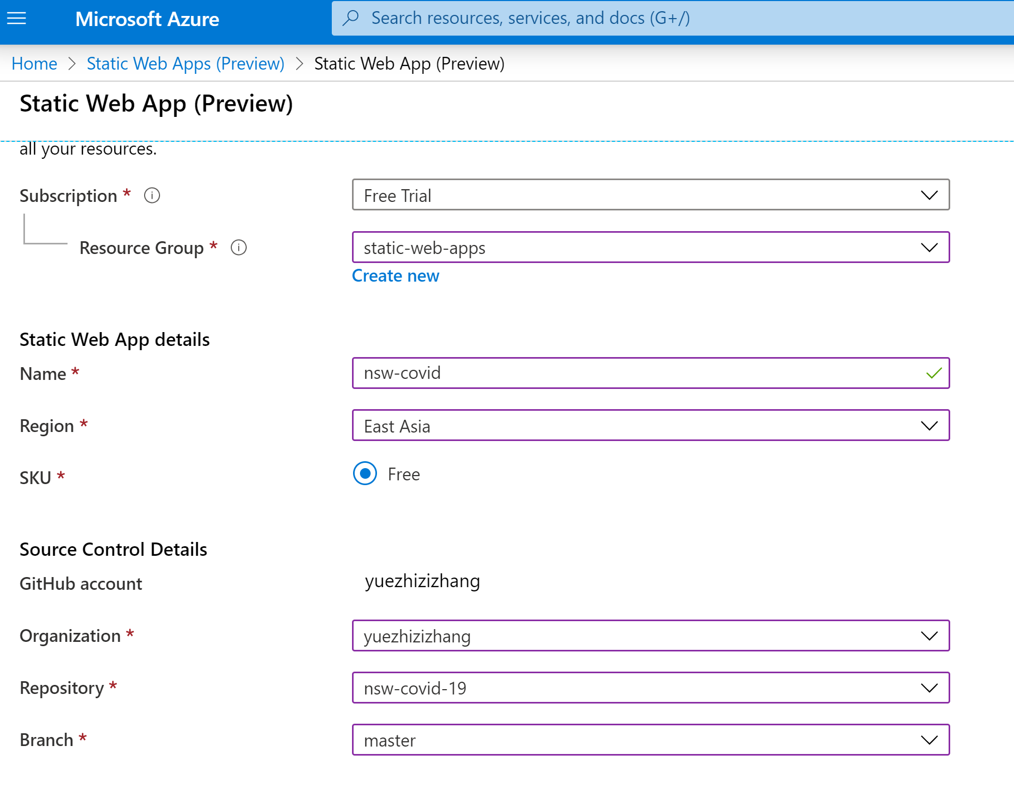Click the Free label beside SKU radio
Viewport: 1014px width, 788px height.
[x=404, y=474]
